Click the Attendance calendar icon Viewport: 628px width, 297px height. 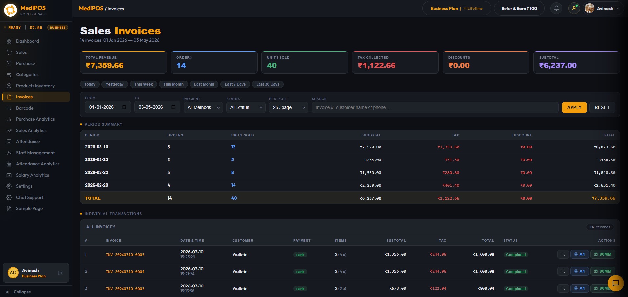click(x=9, y=141)
